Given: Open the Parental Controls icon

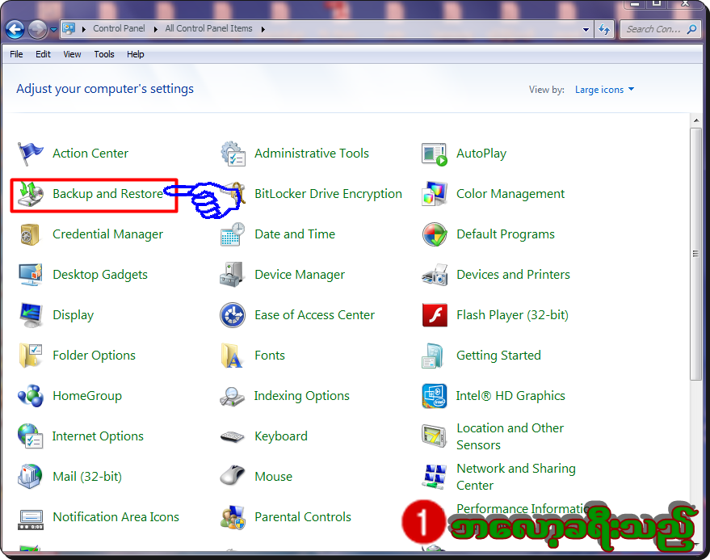Looking at the screenshot, I should (x=233, y=517).
